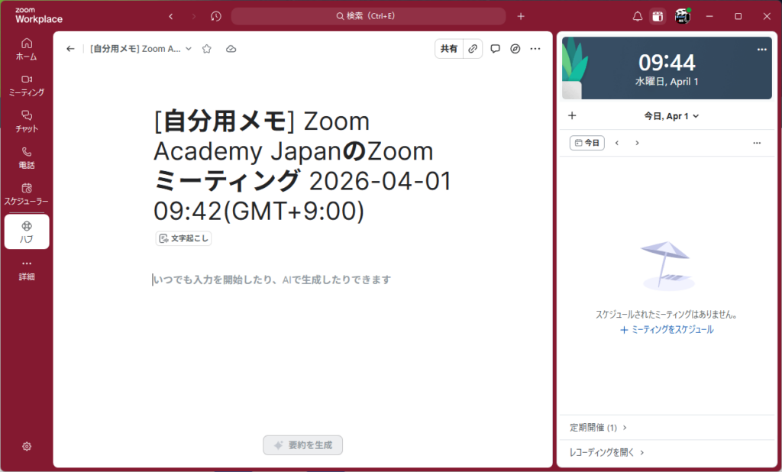
Task: Open settings gear in sidebar
Action: click(x=27, y=446)
